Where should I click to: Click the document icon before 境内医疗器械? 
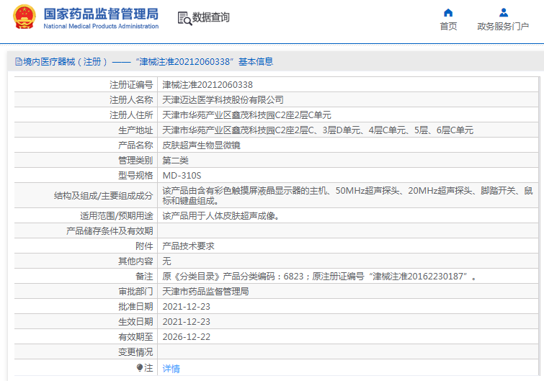[19, 62]
